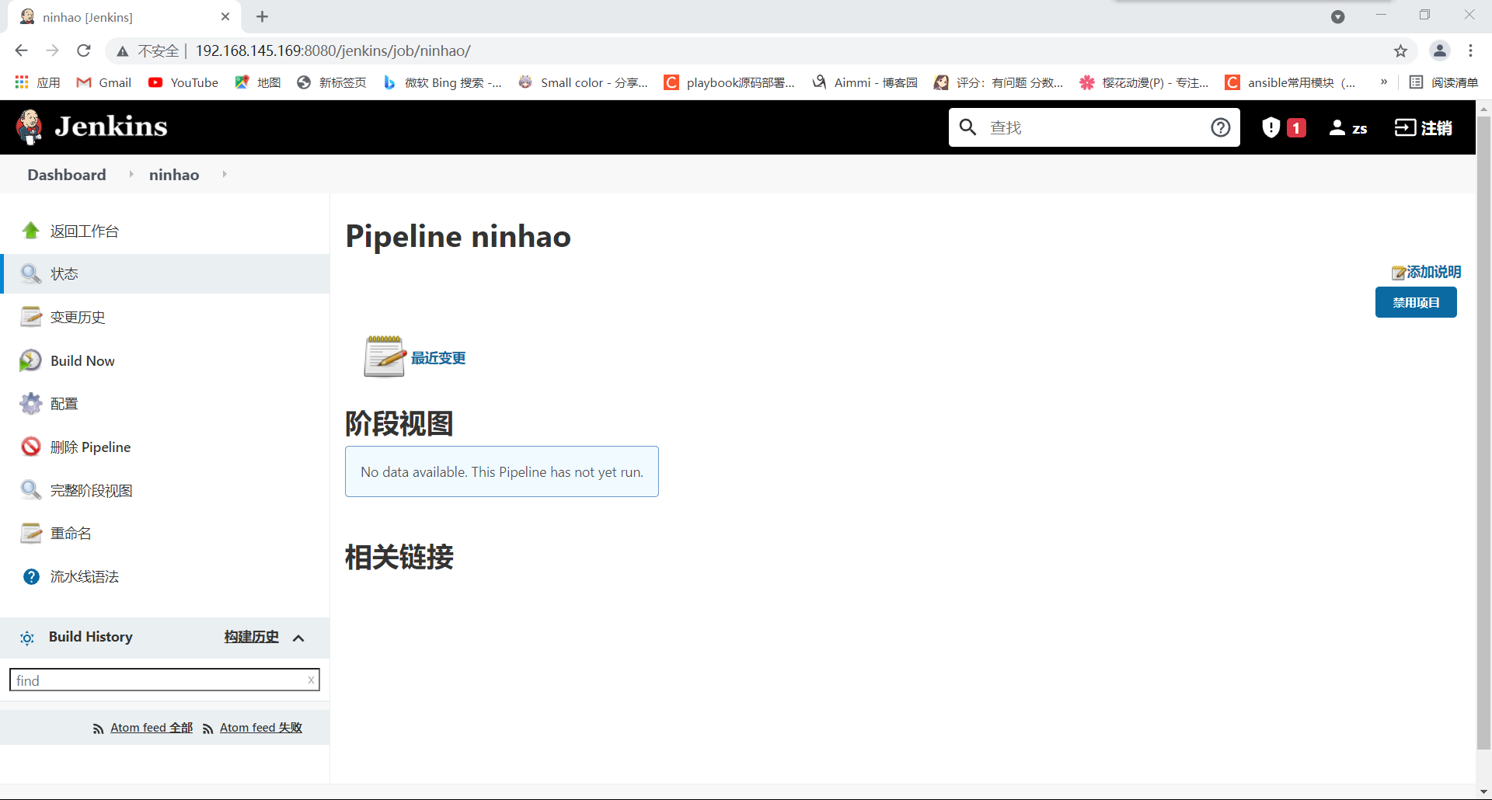
Task: Open the Chrome tab search dropdown
Action: click(x=1337, y=17)
